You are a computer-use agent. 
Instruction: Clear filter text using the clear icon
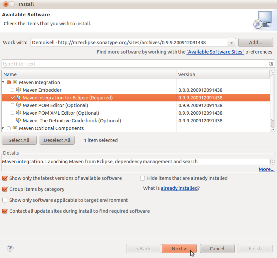tap(271, 64)
